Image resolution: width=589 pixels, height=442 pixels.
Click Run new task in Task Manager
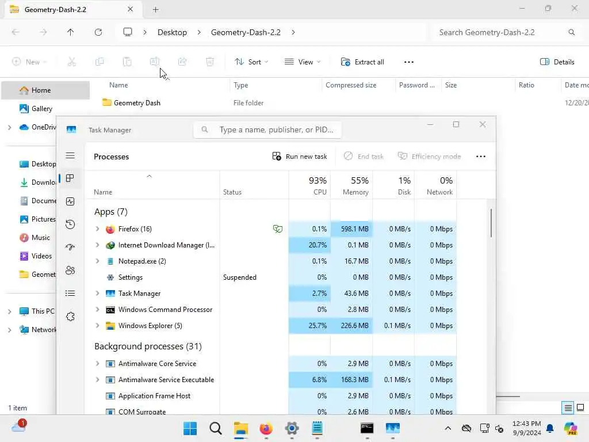point(299,157)
